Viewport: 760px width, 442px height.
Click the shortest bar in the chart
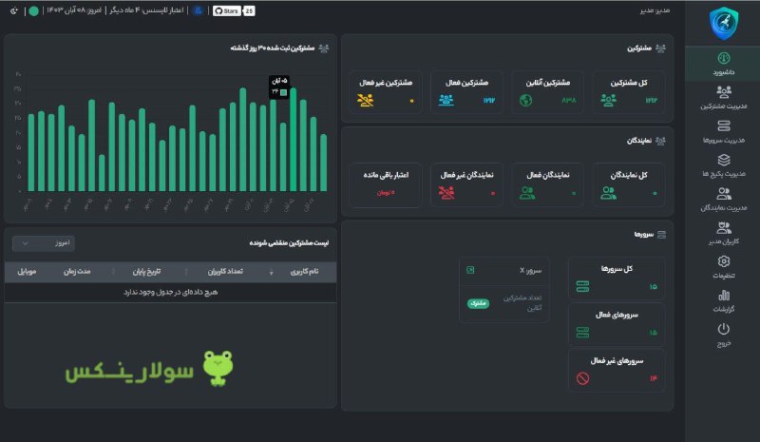(x=102, y=173)
